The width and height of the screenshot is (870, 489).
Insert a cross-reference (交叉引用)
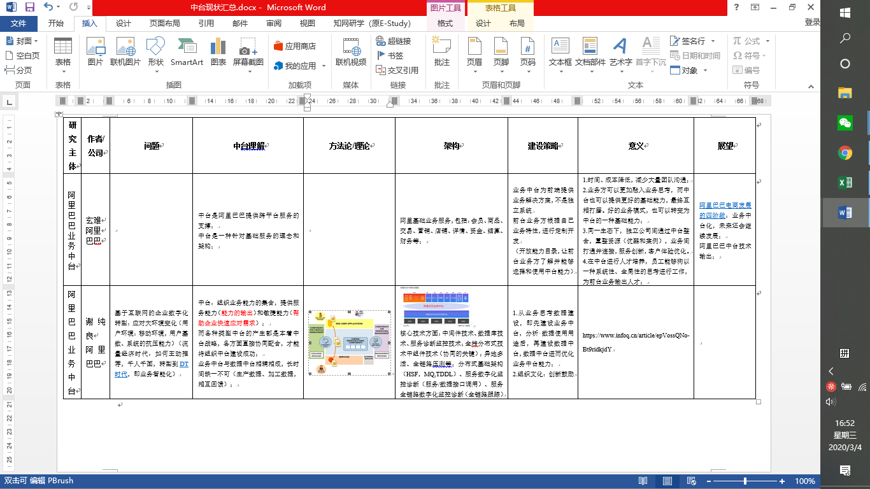(x=397, y=70)
